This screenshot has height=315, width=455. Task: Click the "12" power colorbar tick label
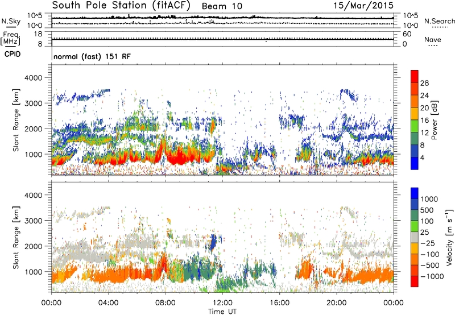[424, 133]
